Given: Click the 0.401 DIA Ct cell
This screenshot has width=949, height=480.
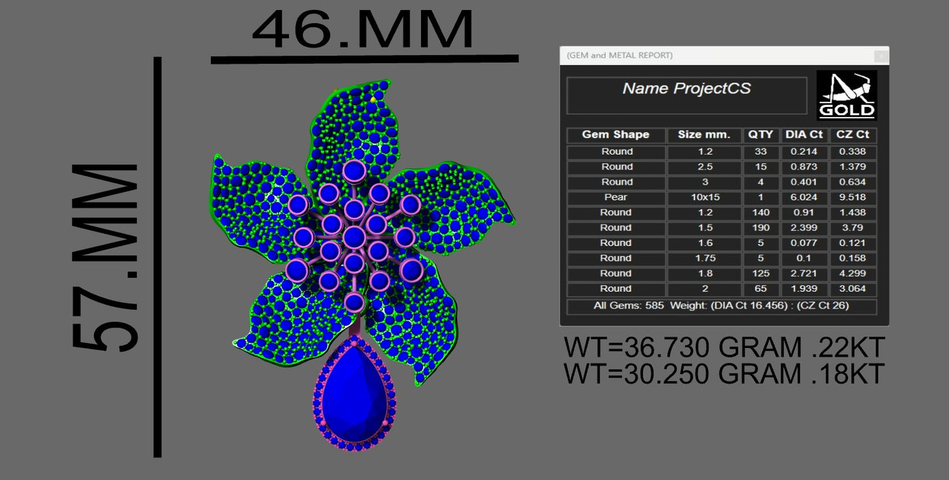Looking at the screenshot, I should 805,182.
